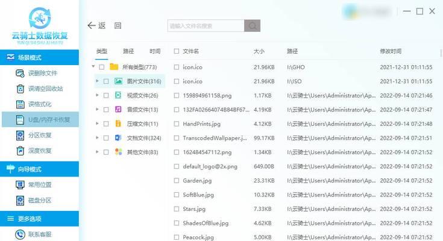Image resolution: width=443 pixels, height=241 pixels.
Task: Sort by 修改时间 column header
Action: [x=391, y=51]
